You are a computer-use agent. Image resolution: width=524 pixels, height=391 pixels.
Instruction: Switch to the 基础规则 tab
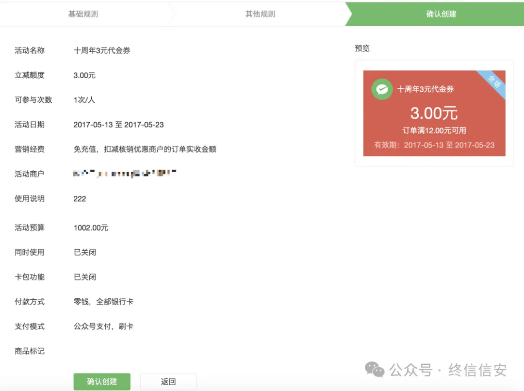83,14
